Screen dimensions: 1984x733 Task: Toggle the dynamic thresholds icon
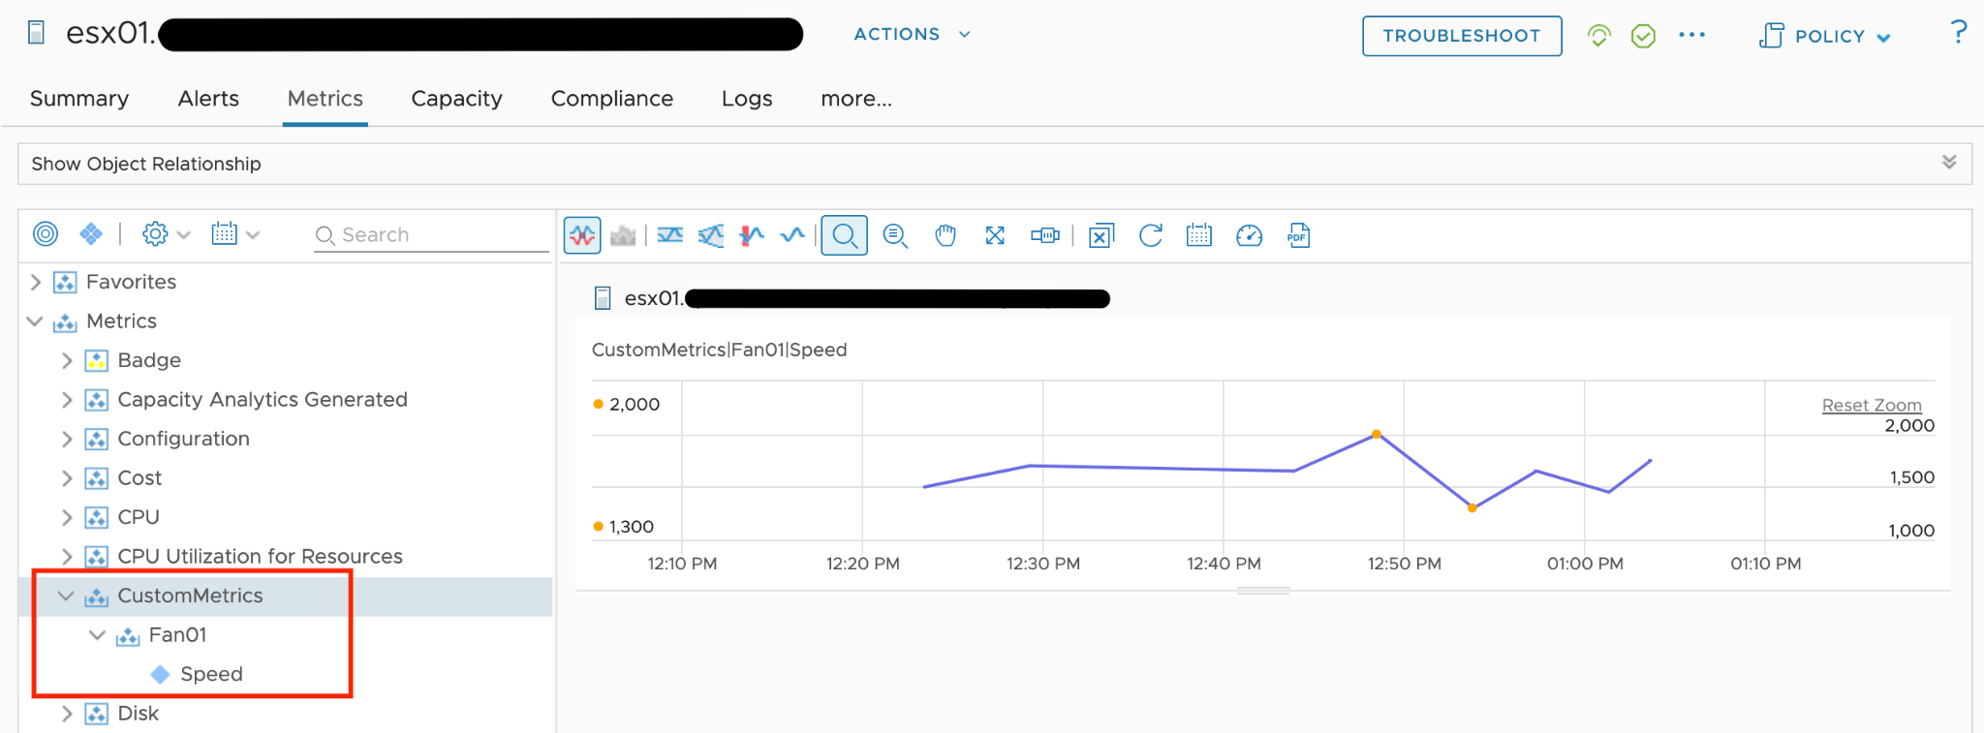click(711, 235)
